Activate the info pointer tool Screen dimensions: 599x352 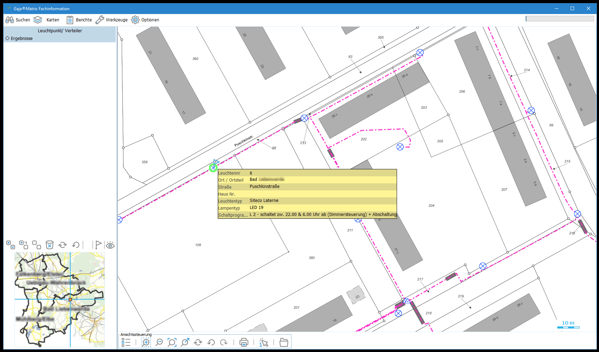coord(264,343)
